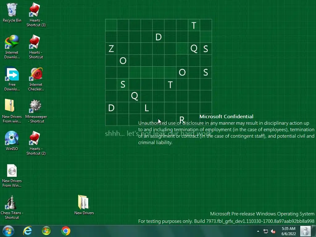
Task: Select Internet Download Manager desktop icon
Action: click(12, 47)
